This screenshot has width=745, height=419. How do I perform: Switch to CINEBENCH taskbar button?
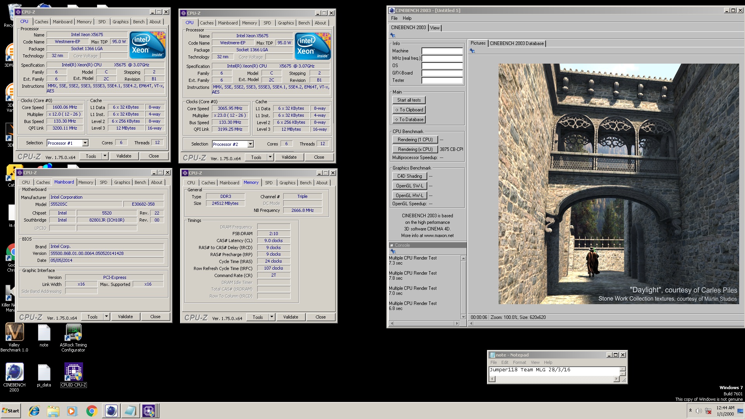[x=111, y=411]
